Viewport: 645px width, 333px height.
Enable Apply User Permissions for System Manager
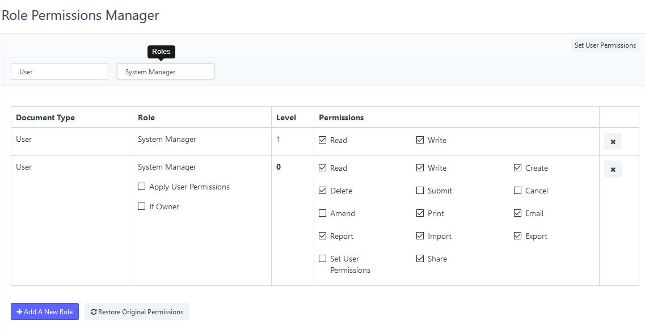141,187
